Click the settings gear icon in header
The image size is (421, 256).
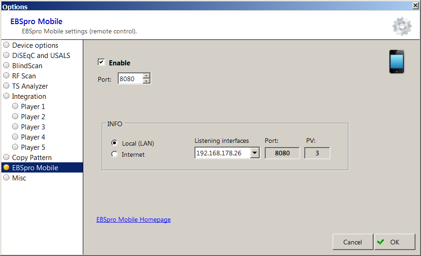(x=402, y=26)
